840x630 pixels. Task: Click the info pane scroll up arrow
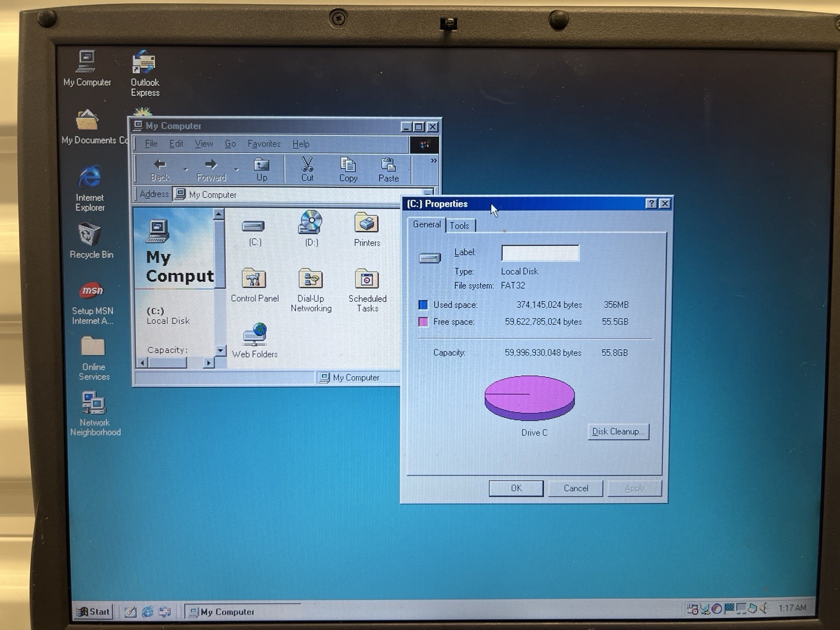219,214
